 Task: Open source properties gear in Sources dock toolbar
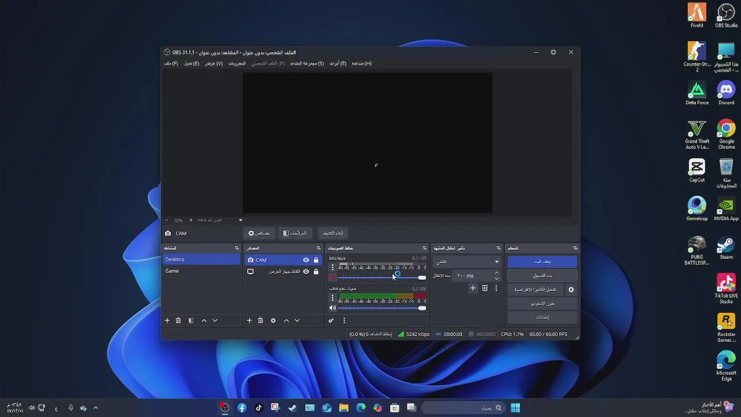point(273,320)
